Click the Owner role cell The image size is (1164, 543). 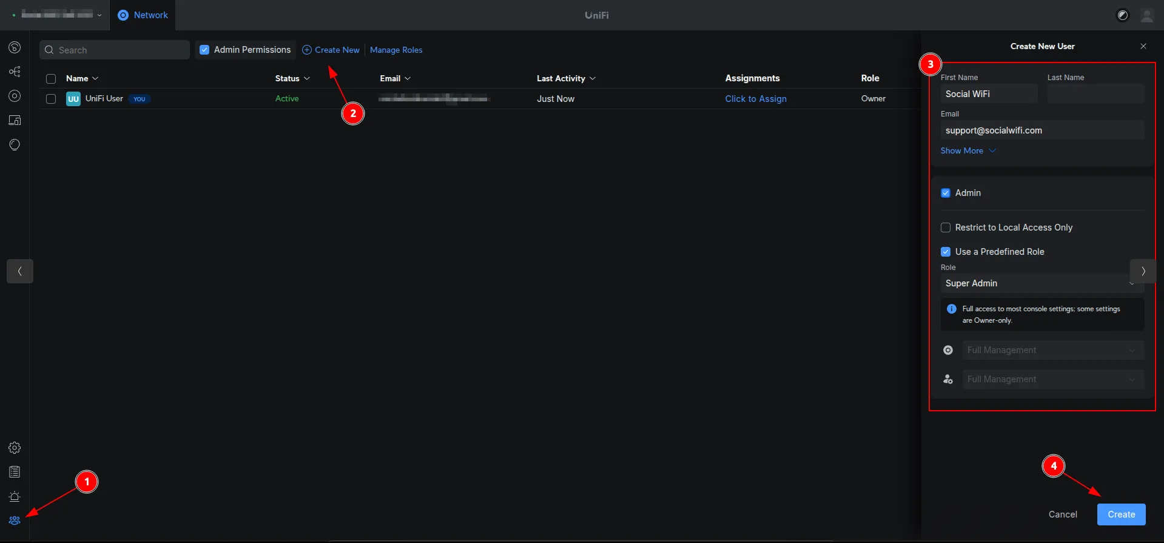pyautogui.click(x=873, y=98)
